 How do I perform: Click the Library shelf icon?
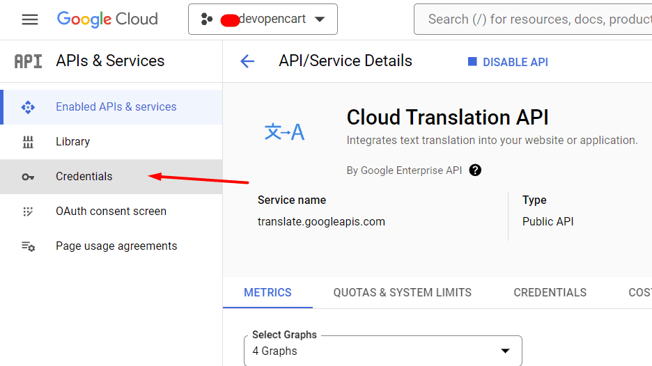point(28,142)
